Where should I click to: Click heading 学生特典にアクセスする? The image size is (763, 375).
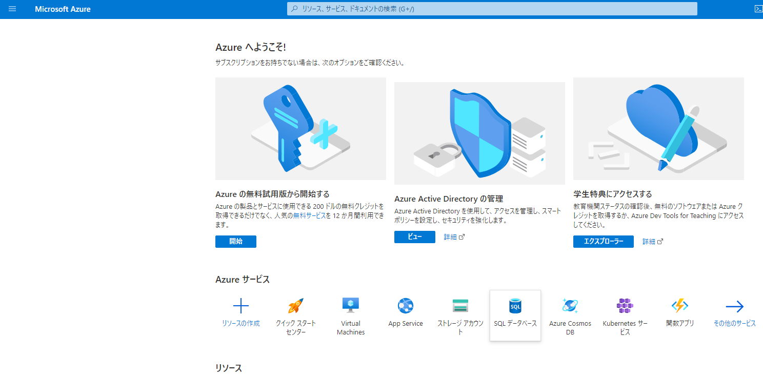click(613, 194)
